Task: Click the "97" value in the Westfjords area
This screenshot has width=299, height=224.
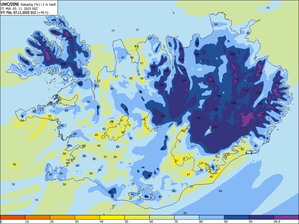Action: [x=80, y=84]
